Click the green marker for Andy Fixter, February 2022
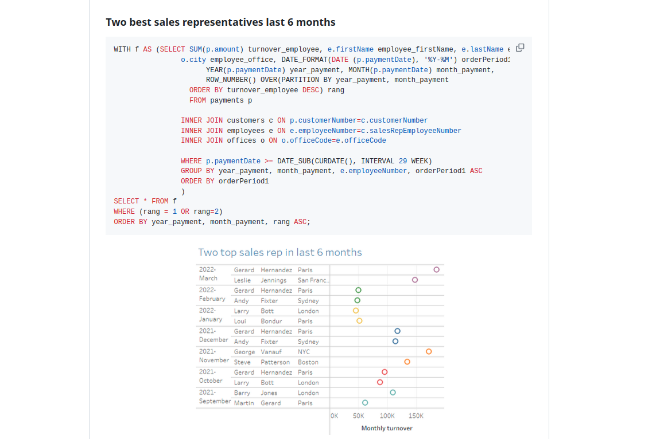 coord(358,300)
